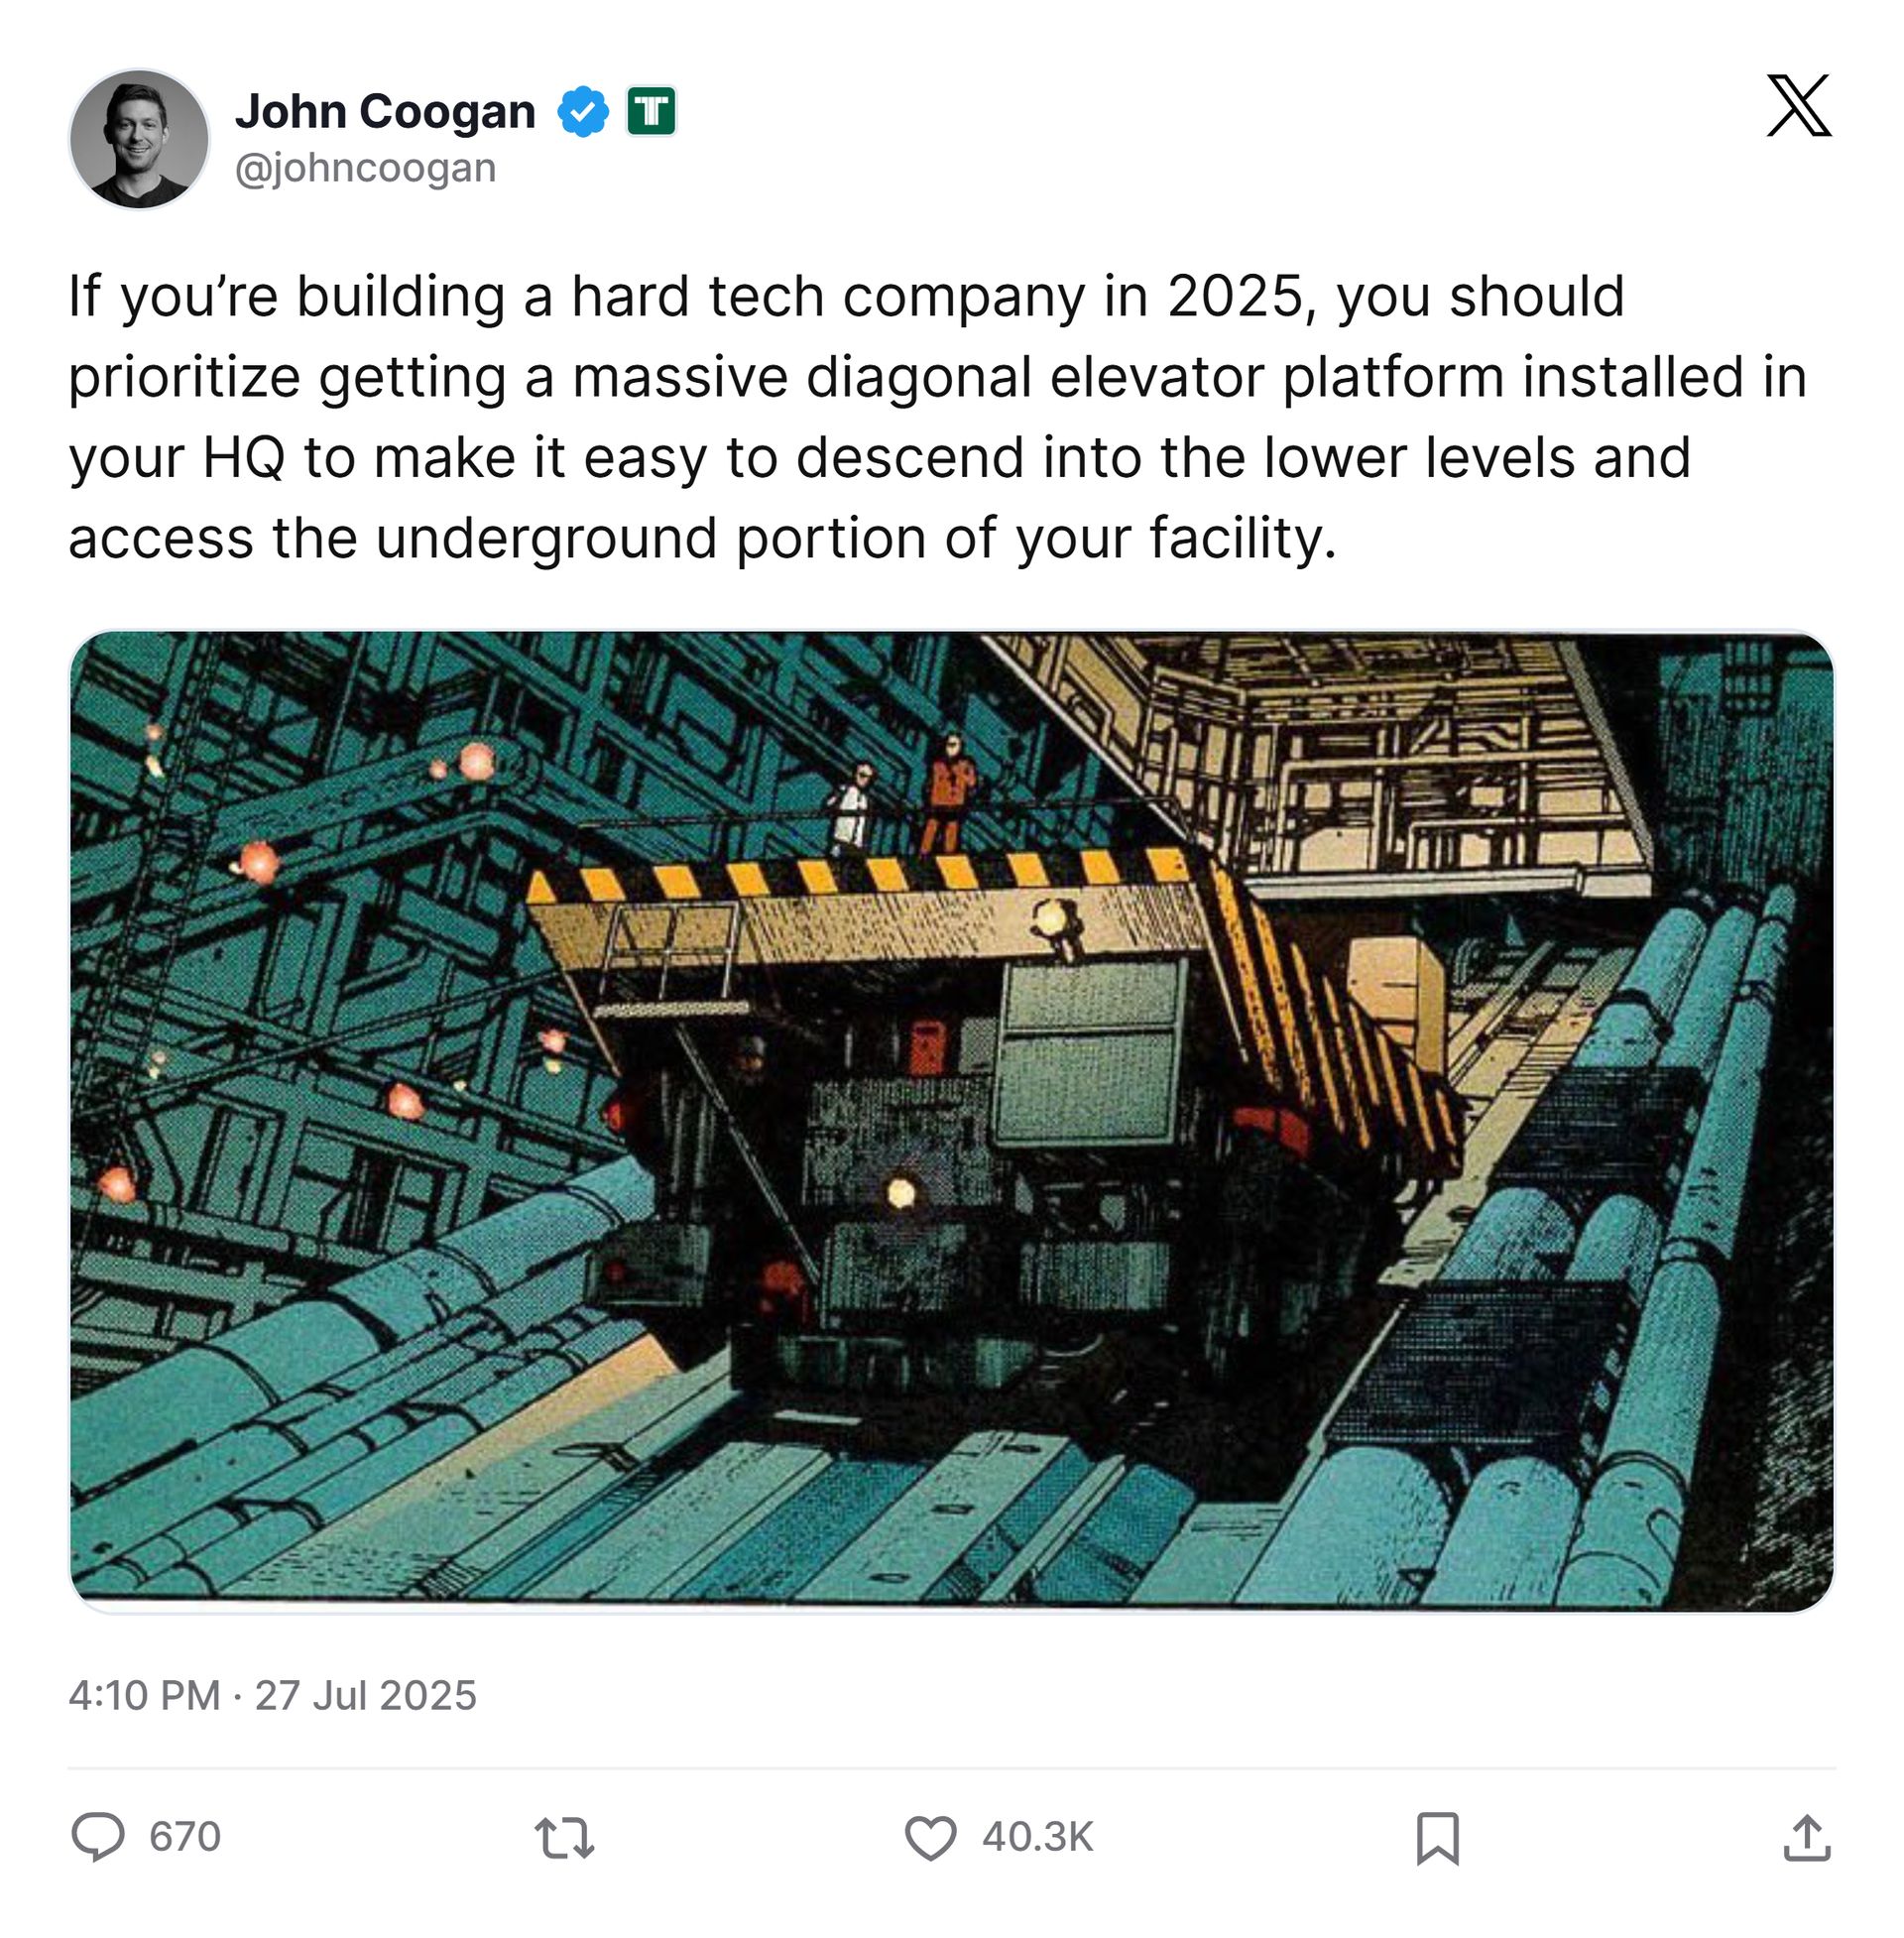Image resolution: width=1904 pixels, height=1938 pixels.
Task: Click the 40.3K likes count
Action: point(1038,1837)
